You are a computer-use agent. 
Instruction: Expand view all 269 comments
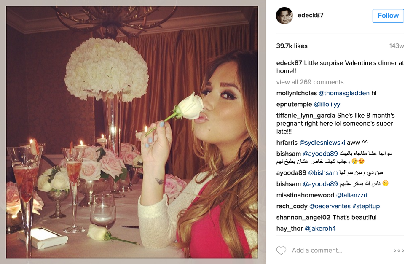tap(310, 82)
